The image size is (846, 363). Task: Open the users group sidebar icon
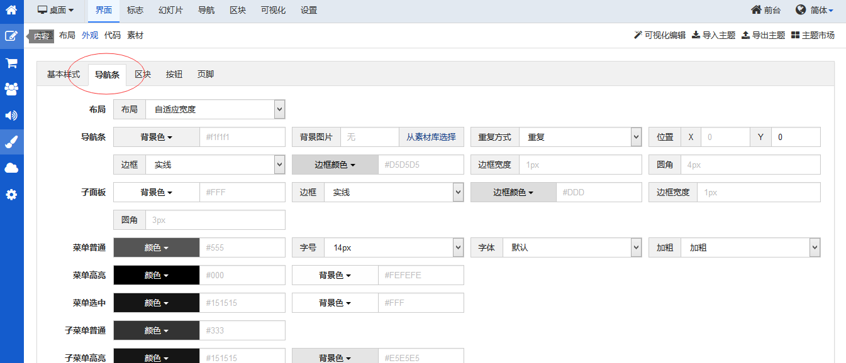click(11, 89)
